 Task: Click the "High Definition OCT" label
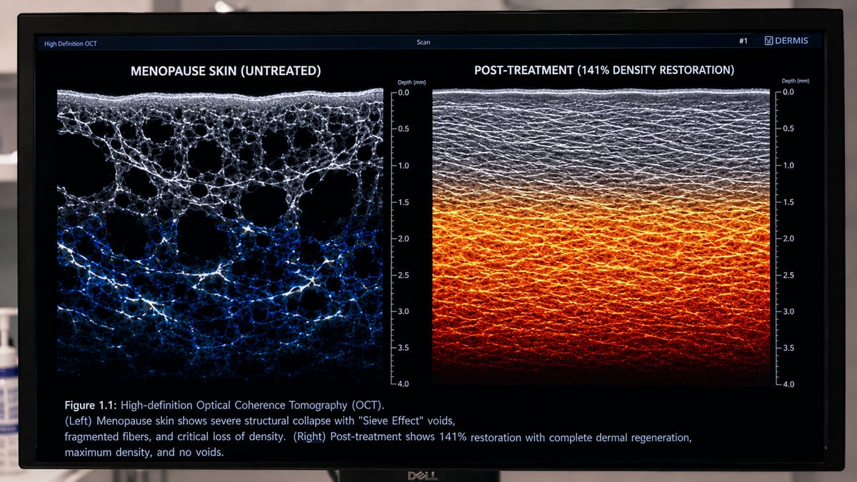tap(71, 44)
